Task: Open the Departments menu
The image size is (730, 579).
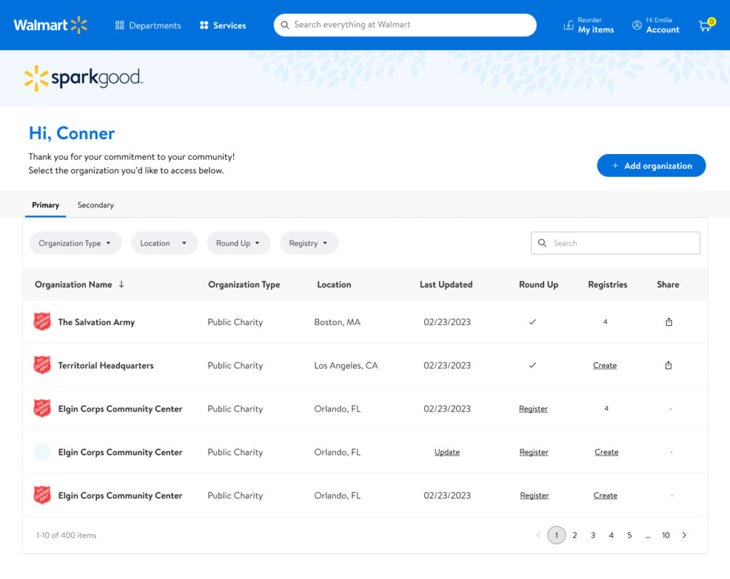Action: (x=148, y=26)
